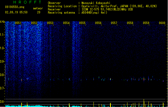Screen dimensions: 168x107
Task: Click the 0600 time marker
Action: click(x=162, y=23)
